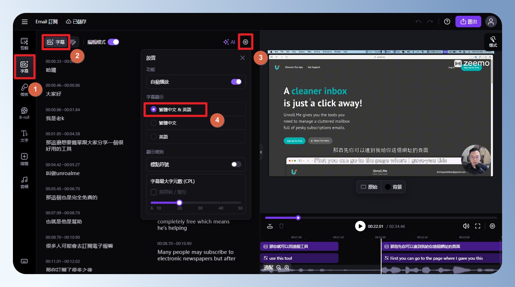This screenshot has height=287, width=515.
Task: Click the CPL character limit slider handle
Action: (179, 203)
